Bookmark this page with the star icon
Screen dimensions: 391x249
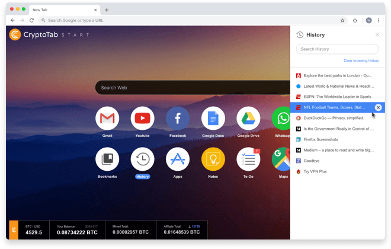pos(342,20)
